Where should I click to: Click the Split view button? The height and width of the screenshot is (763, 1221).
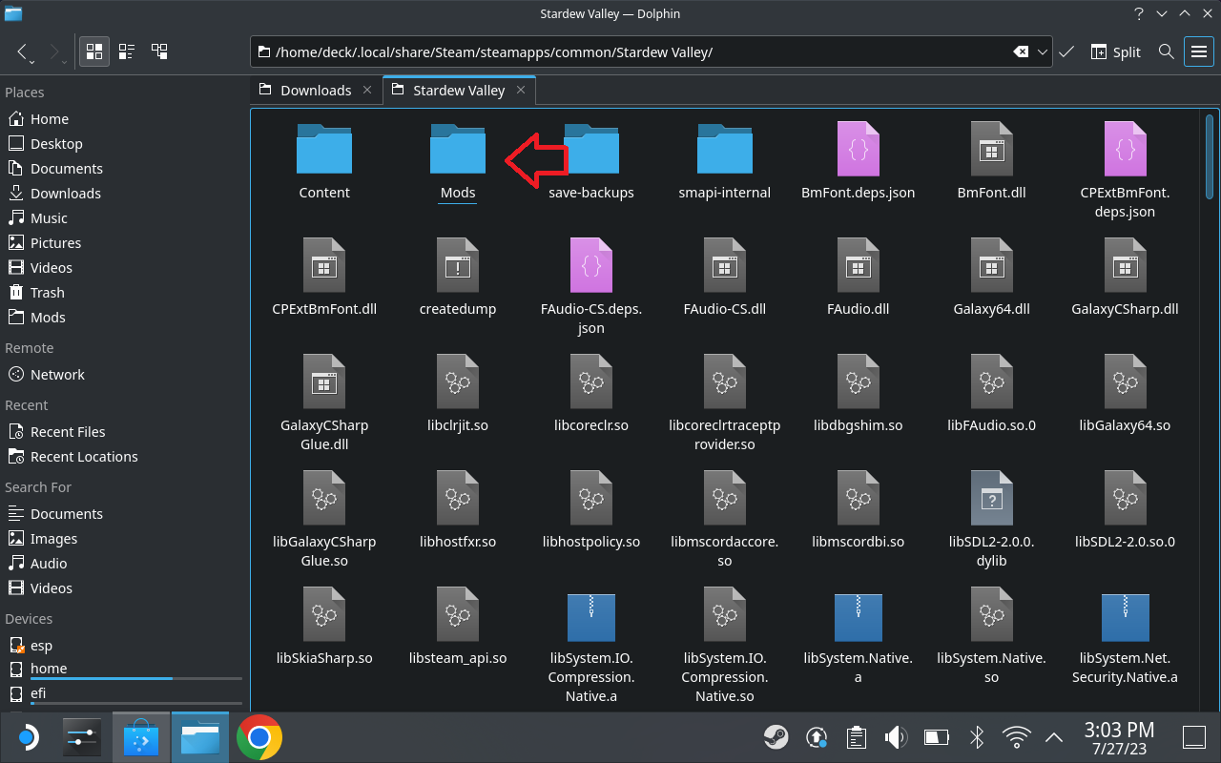coord(1115,52)
